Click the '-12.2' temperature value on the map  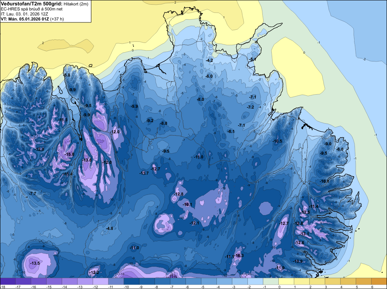point(94,272)
